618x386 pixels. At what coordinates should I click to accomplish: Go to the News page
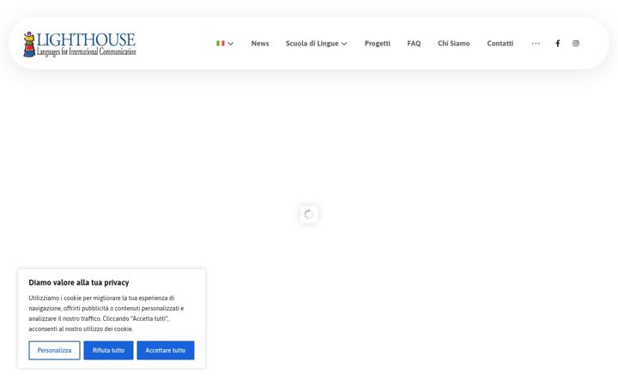tap(260, 44)
